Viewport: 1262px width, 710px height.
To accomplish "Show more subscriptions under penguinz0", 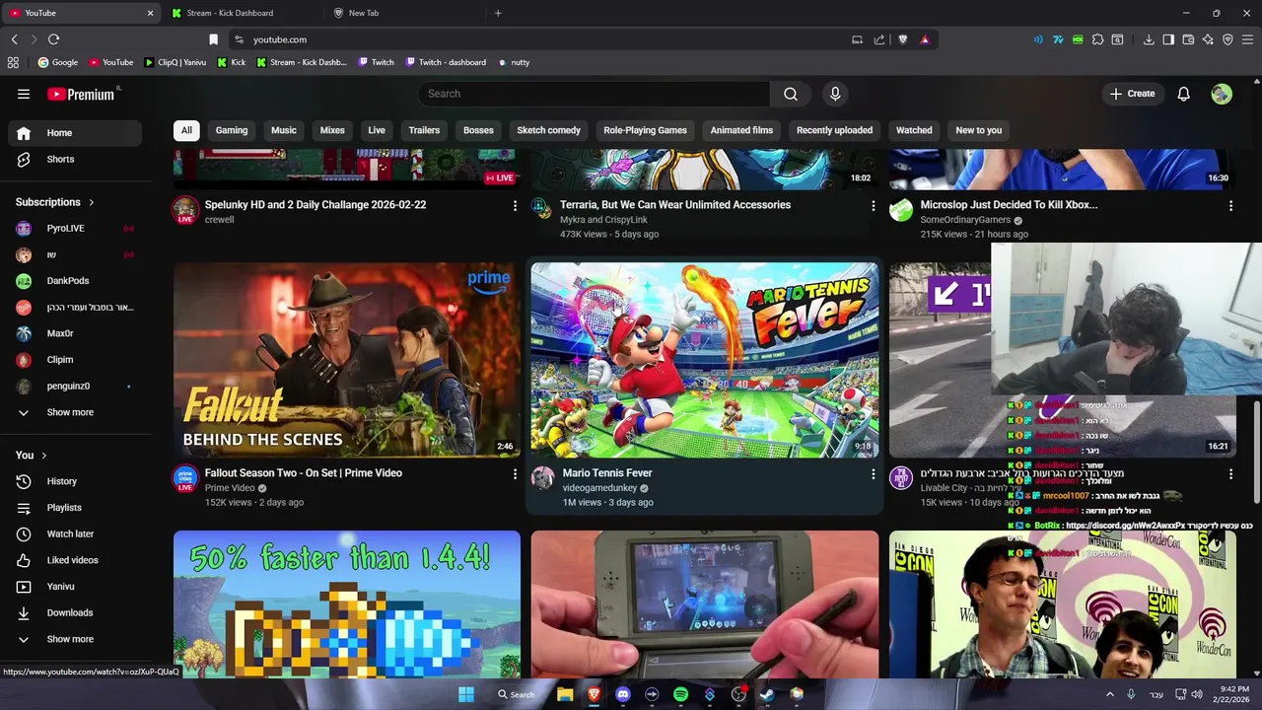I will [x=75, y=412].
